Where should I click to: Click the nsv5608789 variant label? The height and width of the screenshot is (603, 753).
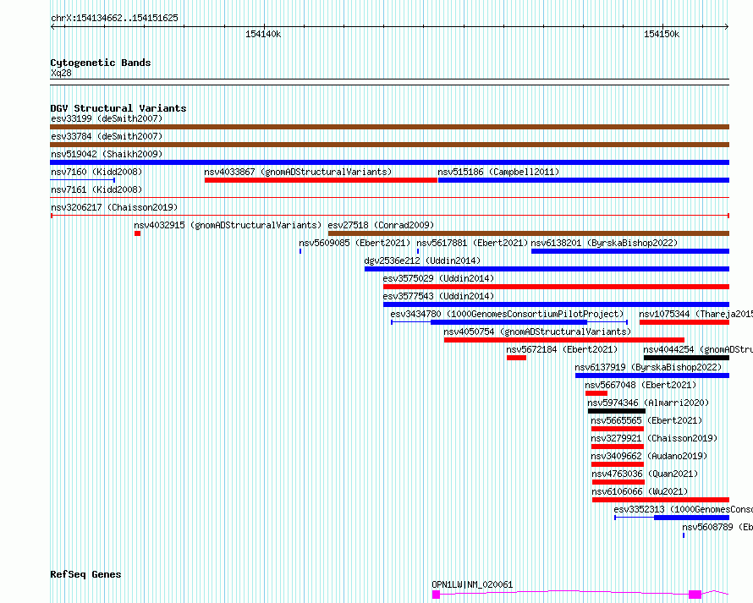(x=717, y=527)
